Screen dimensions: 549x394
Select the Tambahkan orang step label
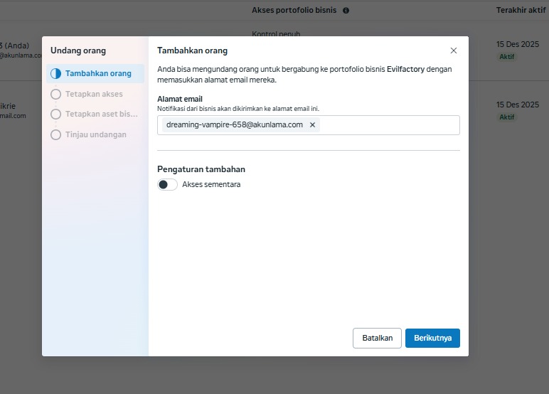[x=98, y=74]
